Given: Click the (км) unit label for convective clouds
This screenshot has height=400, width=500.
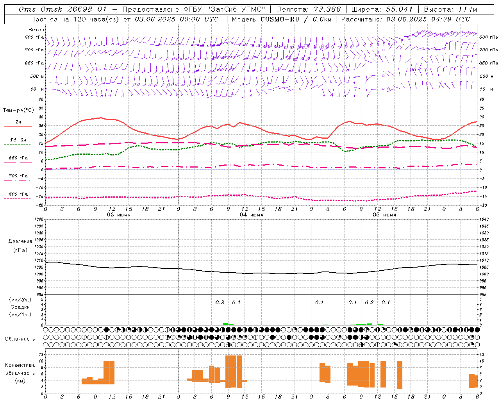Looking at the screenshot, I should tap(20, 380).
